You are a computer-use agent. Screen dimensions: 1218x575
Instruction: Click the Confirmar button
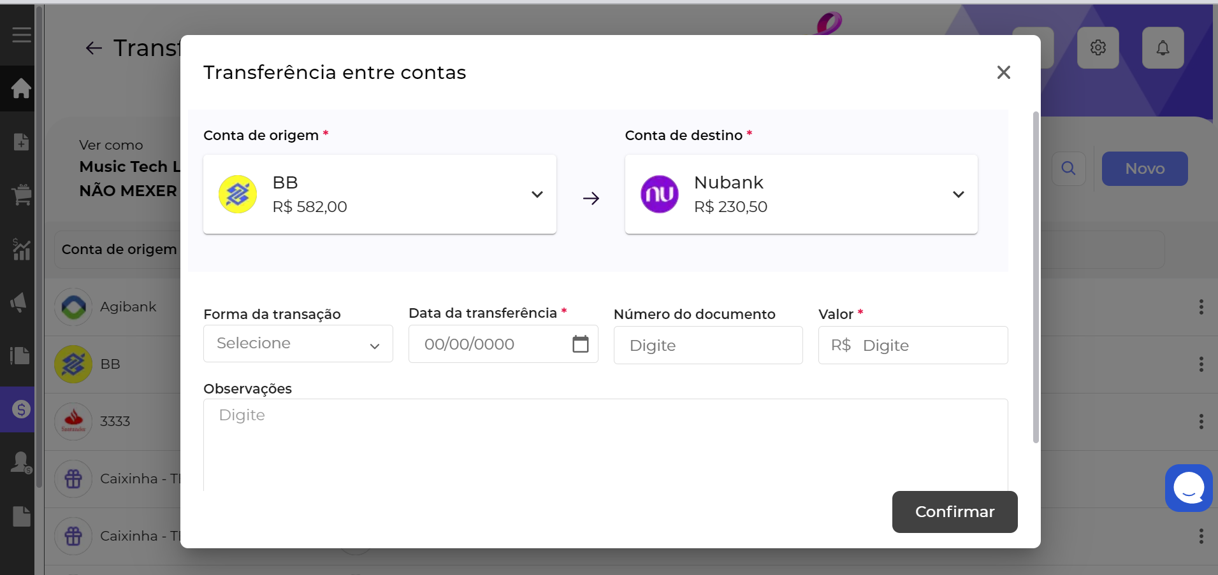[x=954, y=511]
